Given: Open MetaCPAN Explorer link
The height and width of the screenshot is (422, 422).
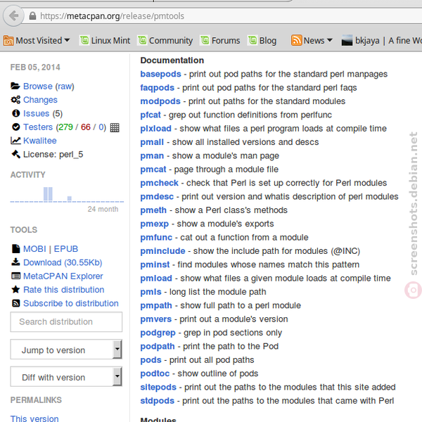Looking at the screenshot, I should 63,276.
